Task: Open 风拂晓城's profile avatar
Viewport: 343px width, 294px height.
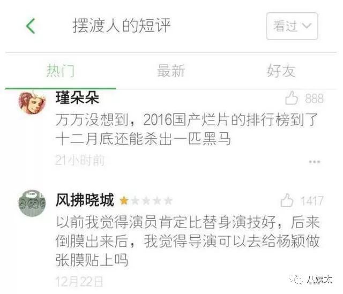Action: (32, 203)
